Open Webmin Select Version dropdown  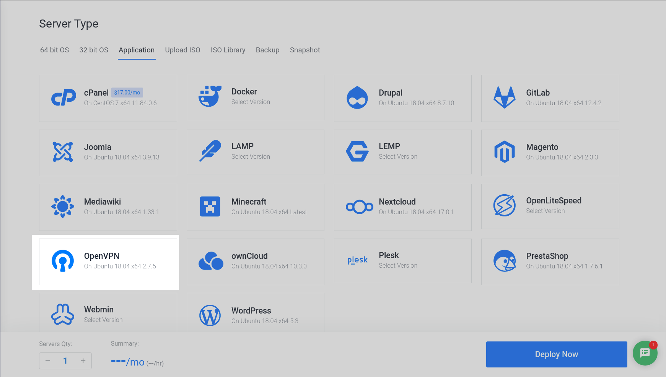point(103,320)
